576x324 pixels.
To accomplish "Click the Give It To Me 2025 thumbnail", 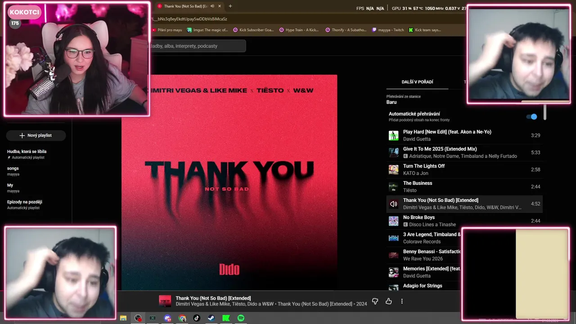I will point(393,153).
